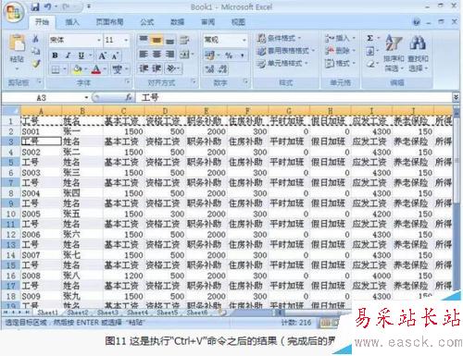The height and width of the screenshot is (356, 463).
Task: Select the Sheet2 worksheet tab
Action: (78, 313)
